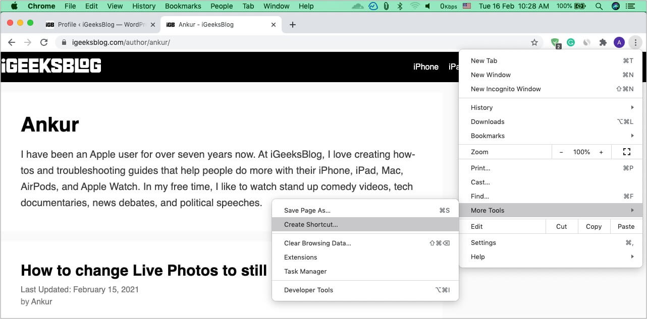Click the Copy button in Edit row
Viewport: 647px width, 319px height.
click(594, 226)
